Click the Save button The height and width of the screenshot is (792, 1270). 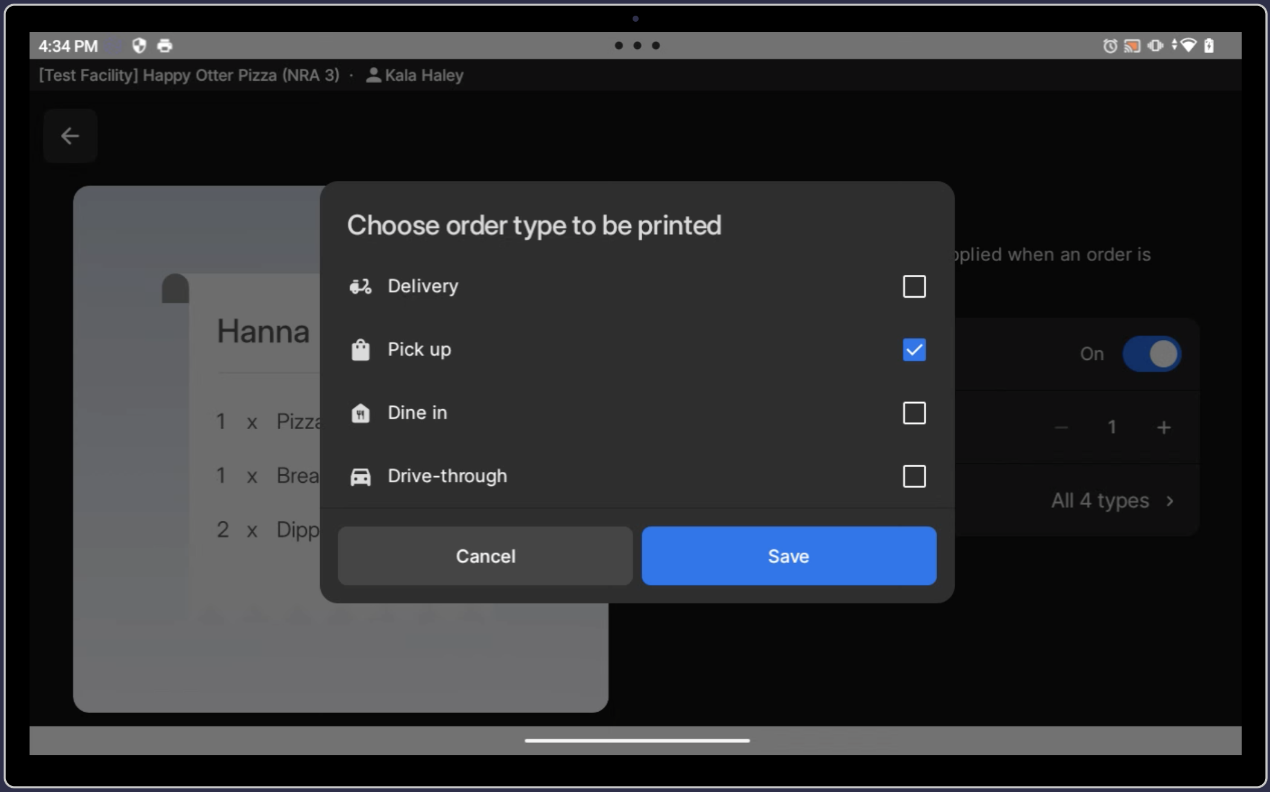click(x=789, y=556)
